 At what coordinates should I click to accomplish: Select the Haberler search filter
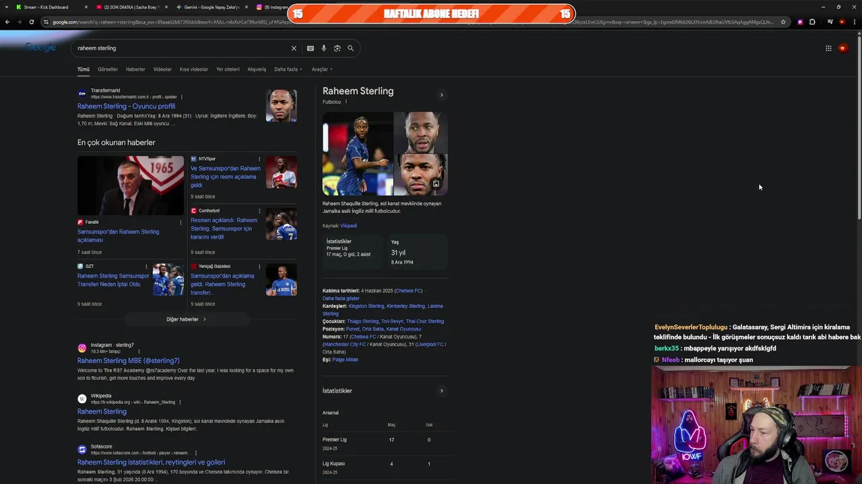pos(135,69)
